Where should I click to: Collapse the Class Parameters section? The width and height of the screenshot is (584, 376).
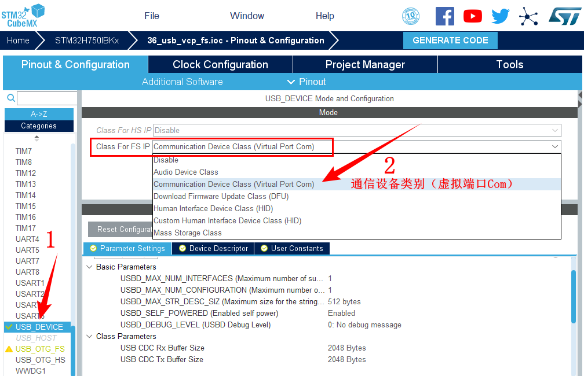coord(89,337)
